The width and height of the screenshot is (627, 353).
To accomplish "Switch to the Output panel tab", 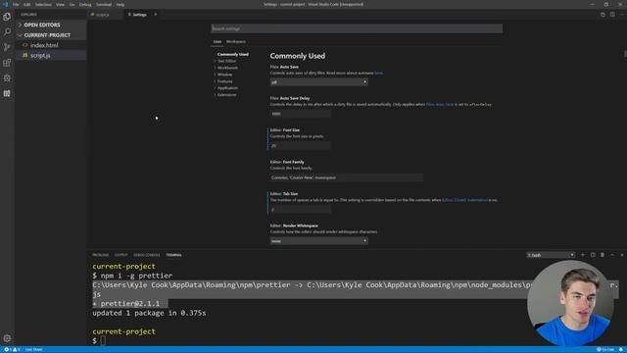I will [121, 255].
